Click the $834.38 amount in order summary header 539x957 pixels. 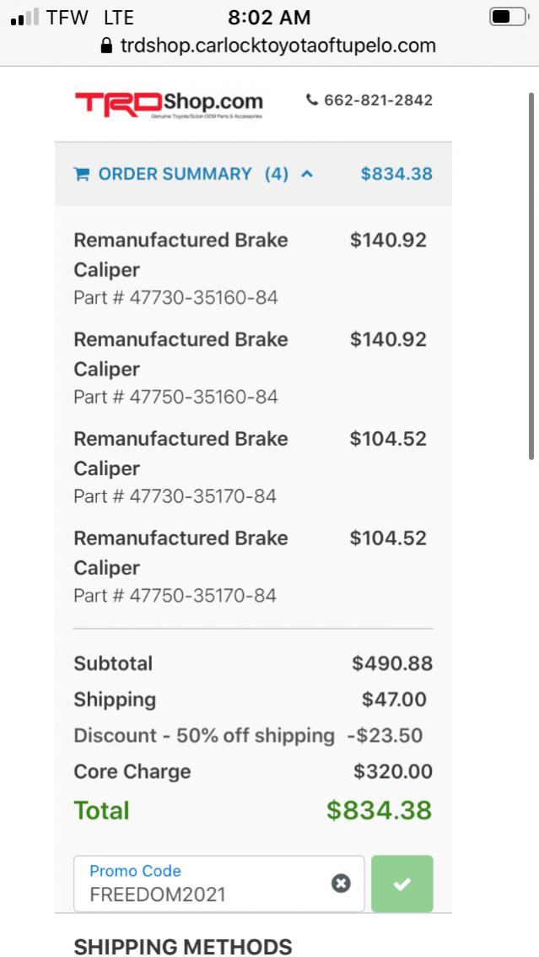click(x=396, y=174)
